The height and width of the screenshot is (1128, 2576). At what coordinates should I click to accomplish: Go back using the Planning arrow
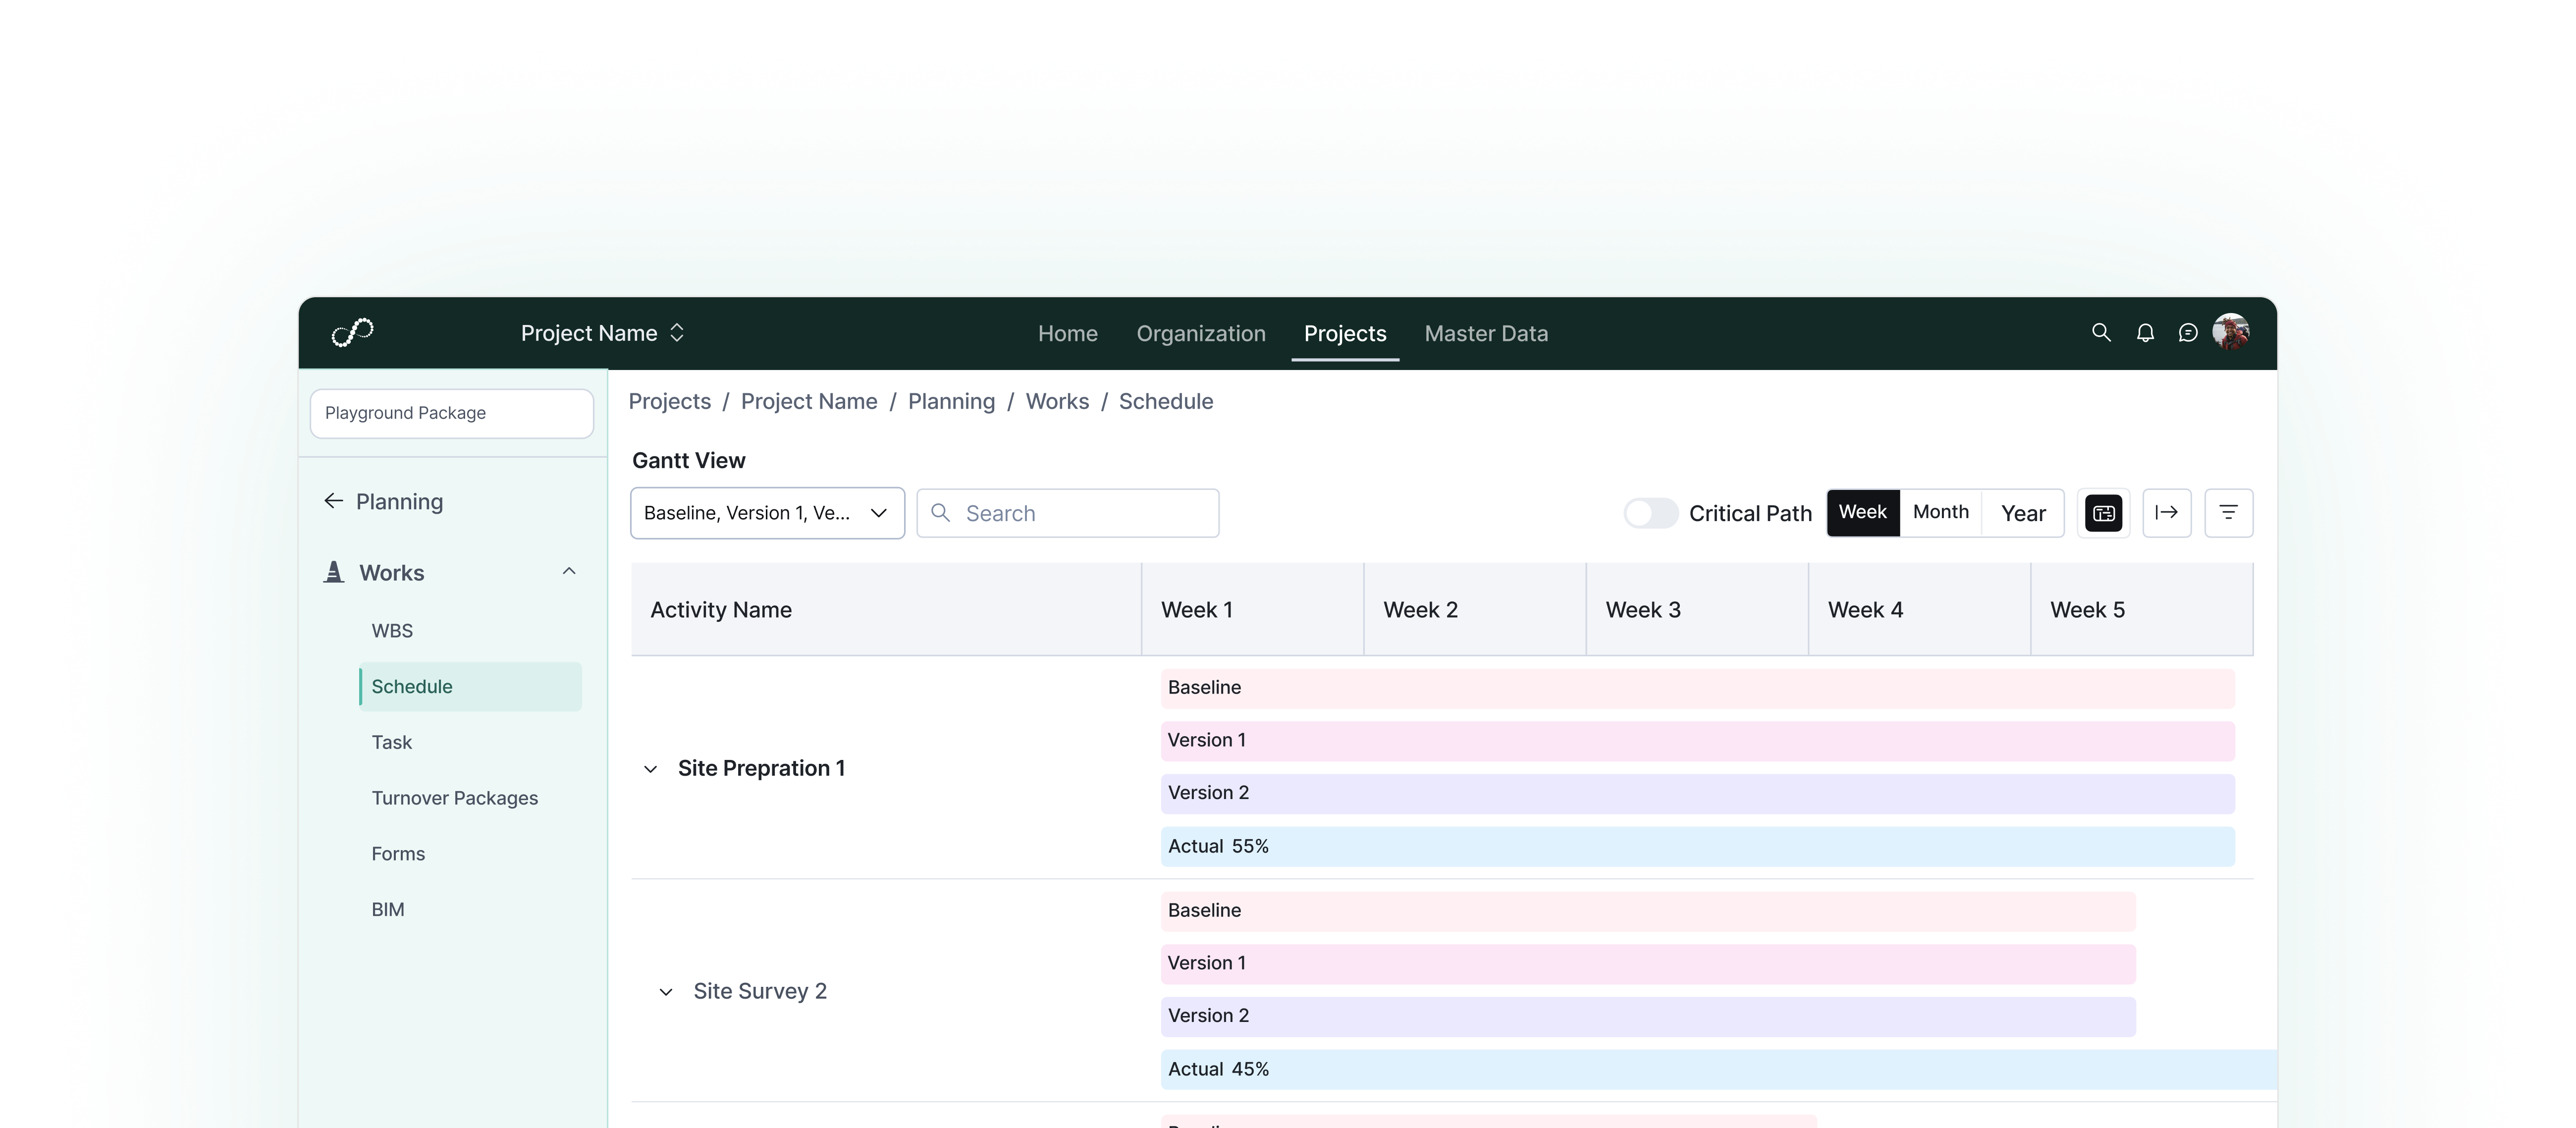point(334,501)
